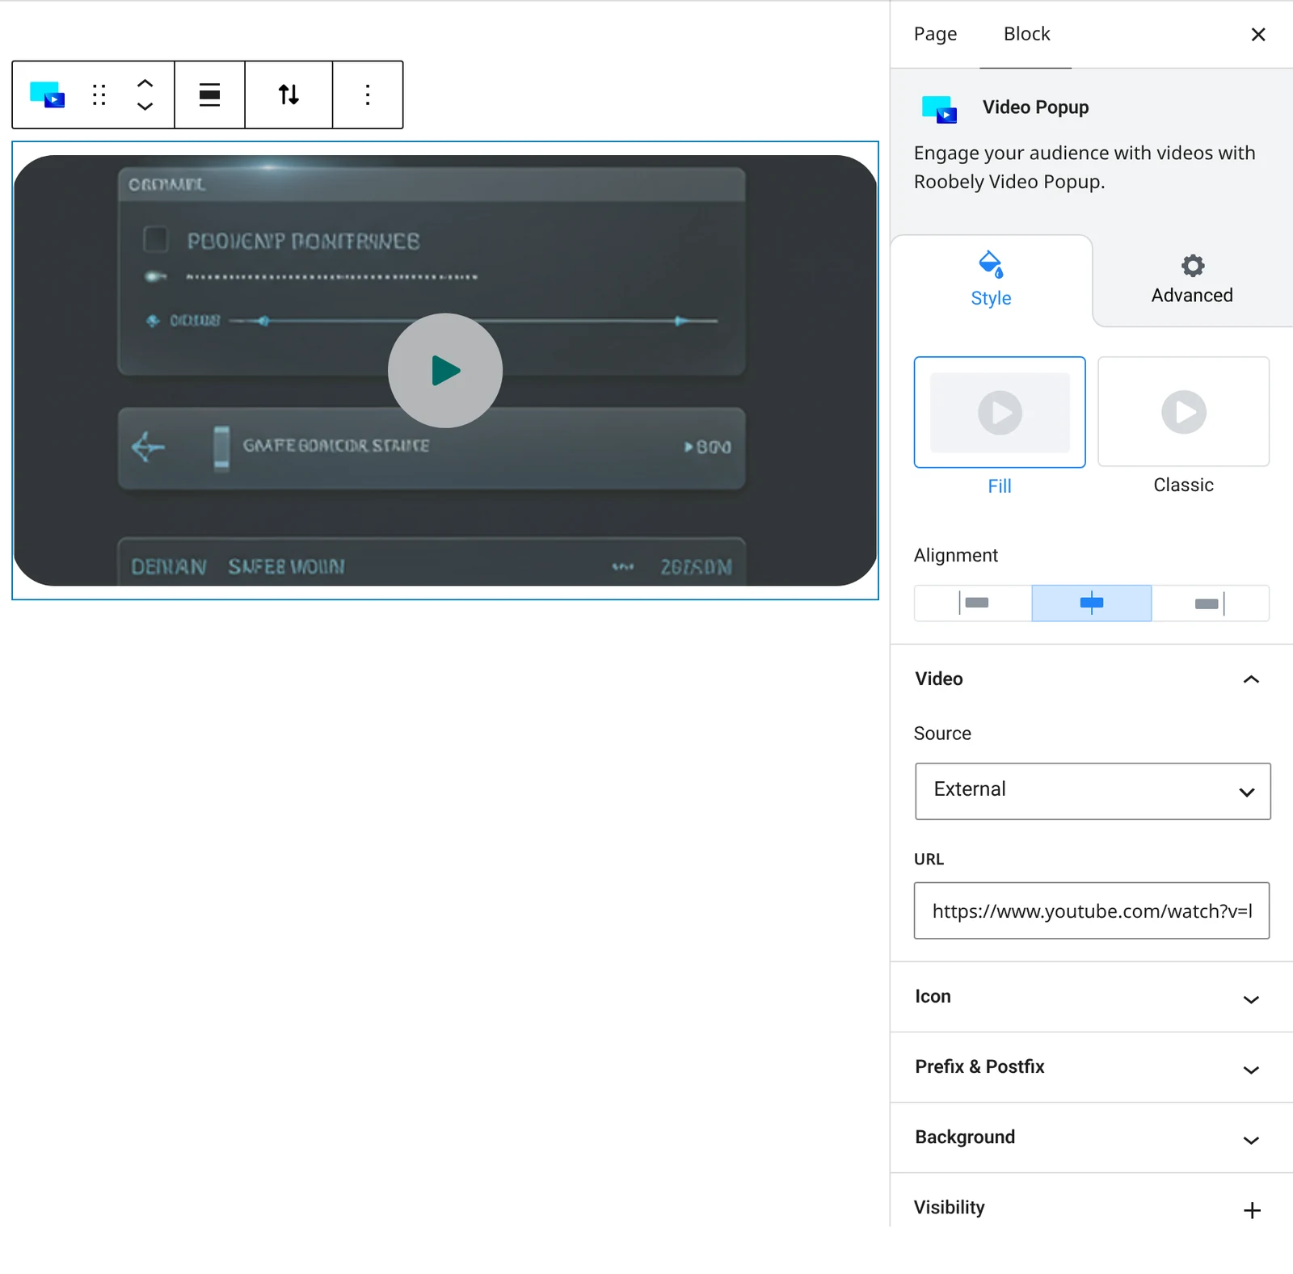
Task: Click the Video Popup icon in sidebar header
Action: 939,109
